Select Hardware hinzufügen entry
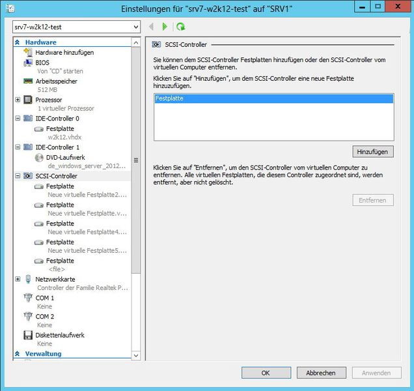The width and height of the screenshot is (414, 391). pyautogui.click(x=64, y=52)
